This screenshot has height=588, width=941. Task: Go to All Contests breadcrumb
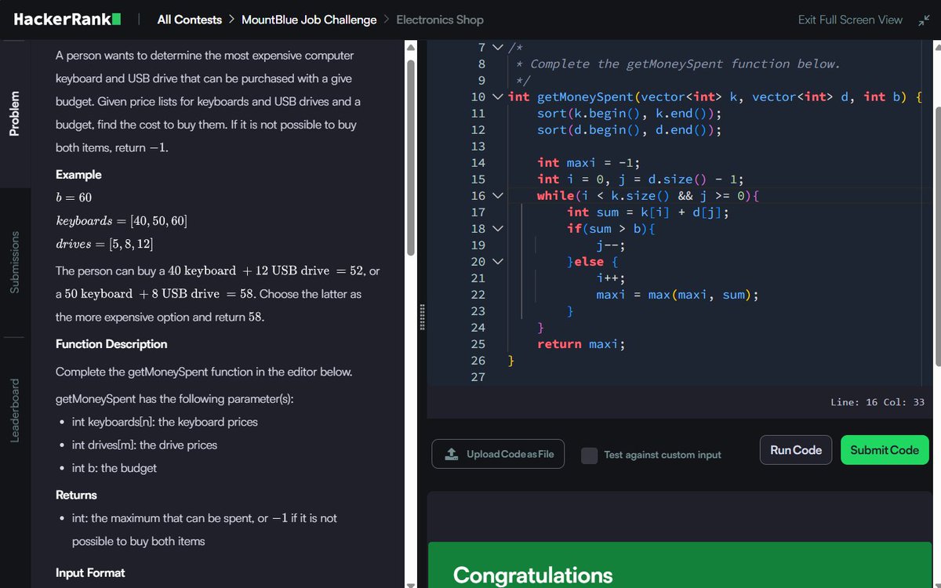coord(189,20)
